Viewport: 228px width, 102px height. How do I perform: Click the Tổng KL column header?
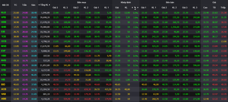(x=44, y=5)
